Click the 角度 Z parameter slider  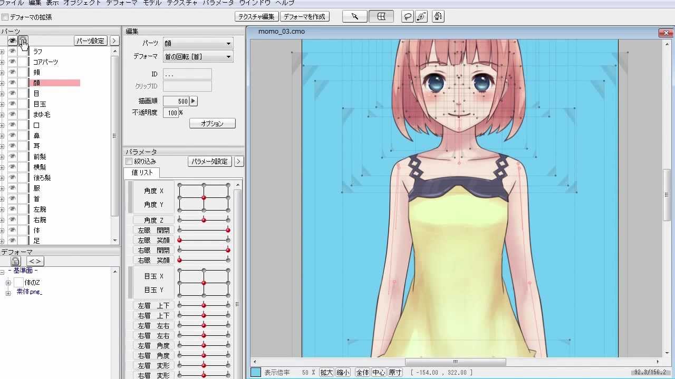click(204, 220)
